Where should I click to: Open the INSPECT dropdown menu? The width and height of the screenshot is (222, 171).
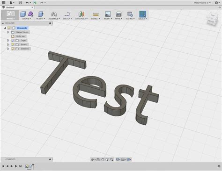[96, 19]
